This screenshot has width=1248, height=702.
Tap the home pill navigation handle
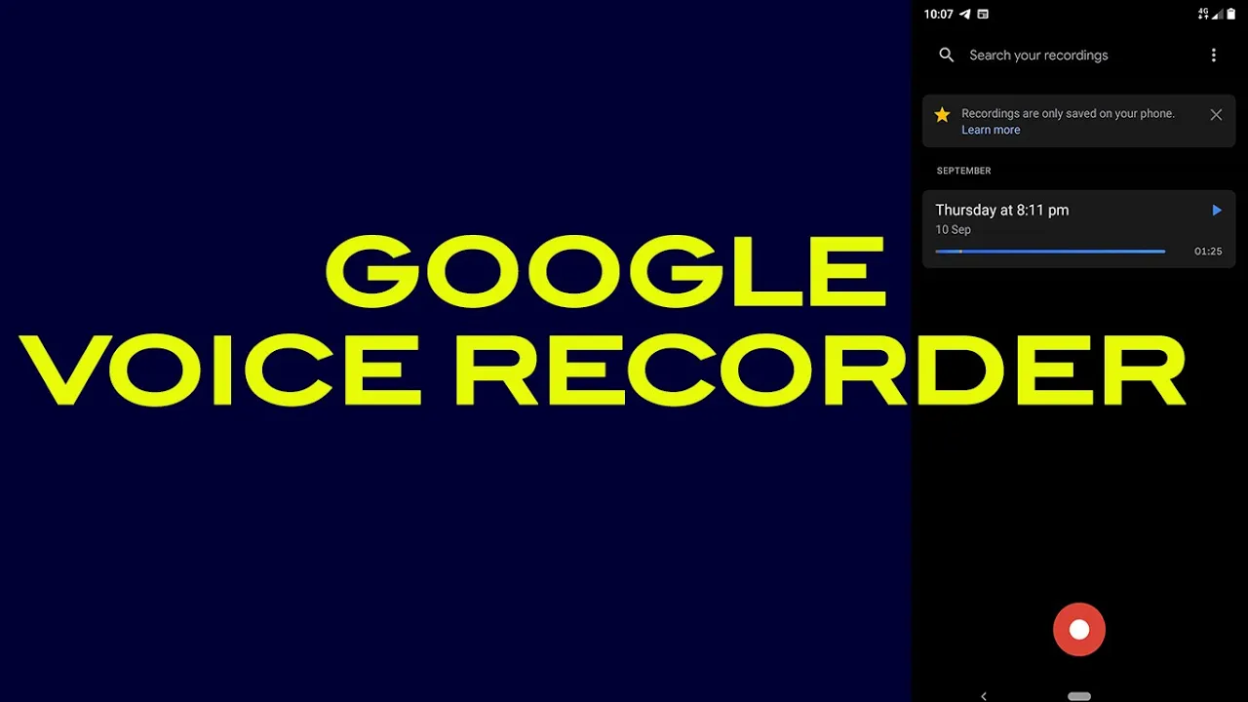1079,696
